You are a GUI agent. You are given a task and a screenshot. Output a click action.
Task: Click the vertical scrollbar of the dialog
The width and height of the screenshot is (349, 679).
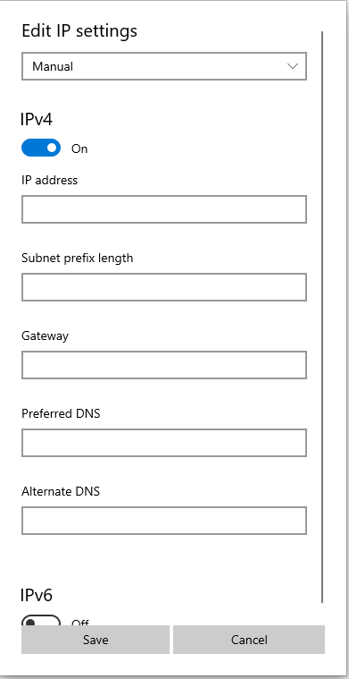click(x=322, y=317)
